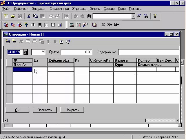The image size is (186, 140).
Task: Click the Print preview icon
Action: (58, 16)
